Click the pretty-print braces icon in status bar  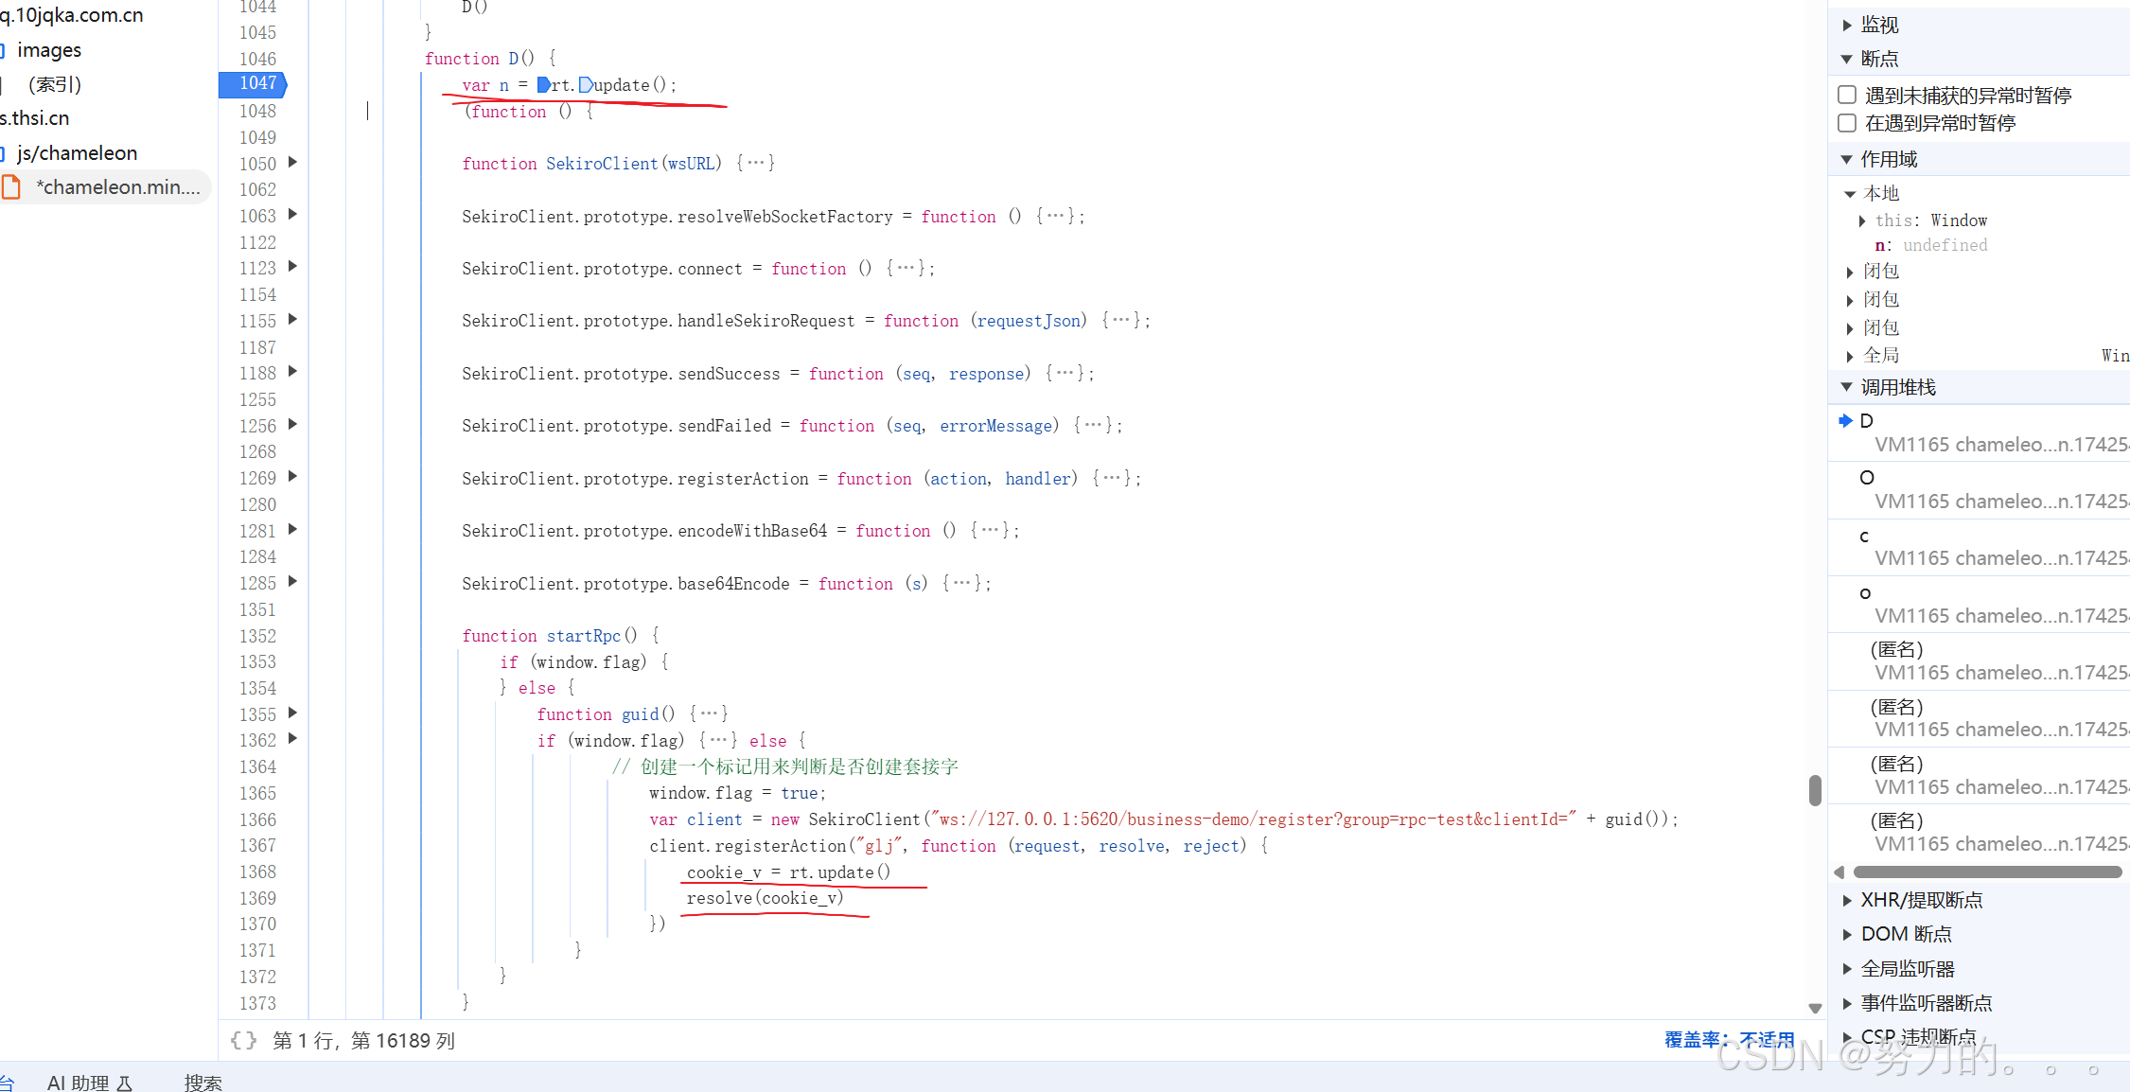pyautogui.click(x=243, y=1040)
